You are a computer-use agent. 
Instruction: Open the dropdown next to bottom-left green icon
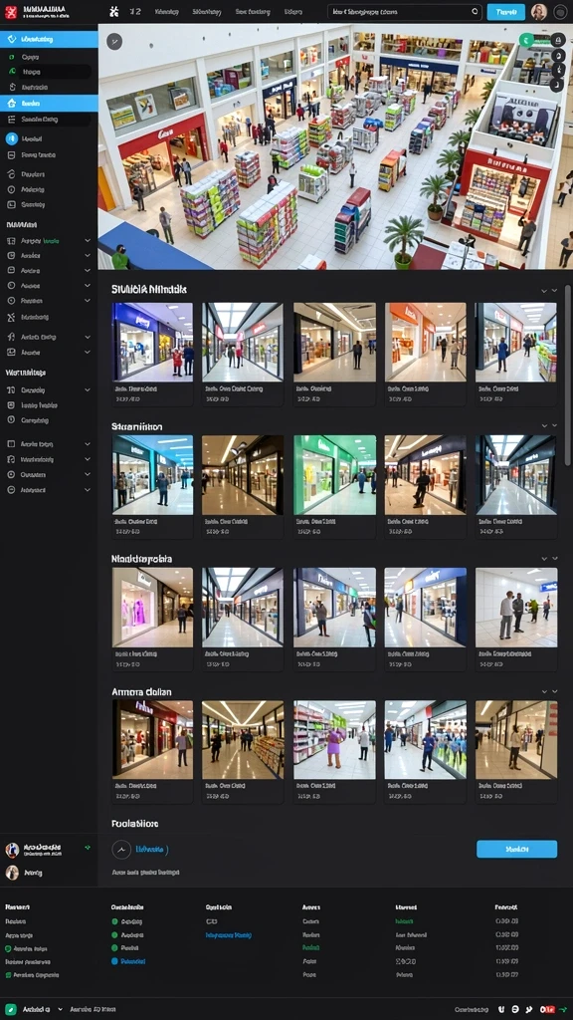61,1009
